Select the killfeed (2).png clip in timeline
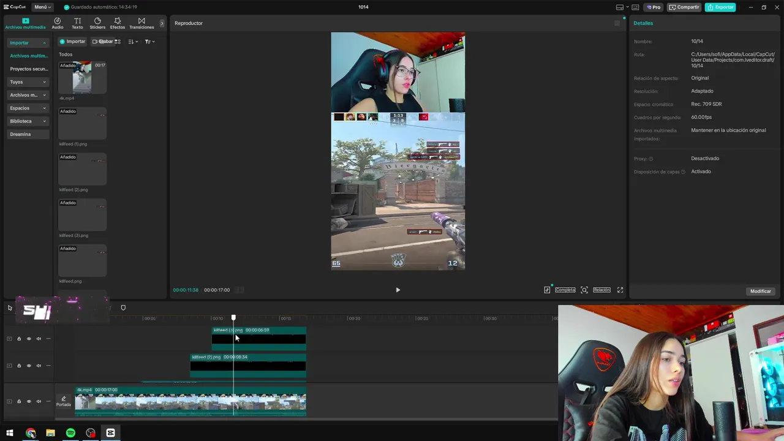 248,366
